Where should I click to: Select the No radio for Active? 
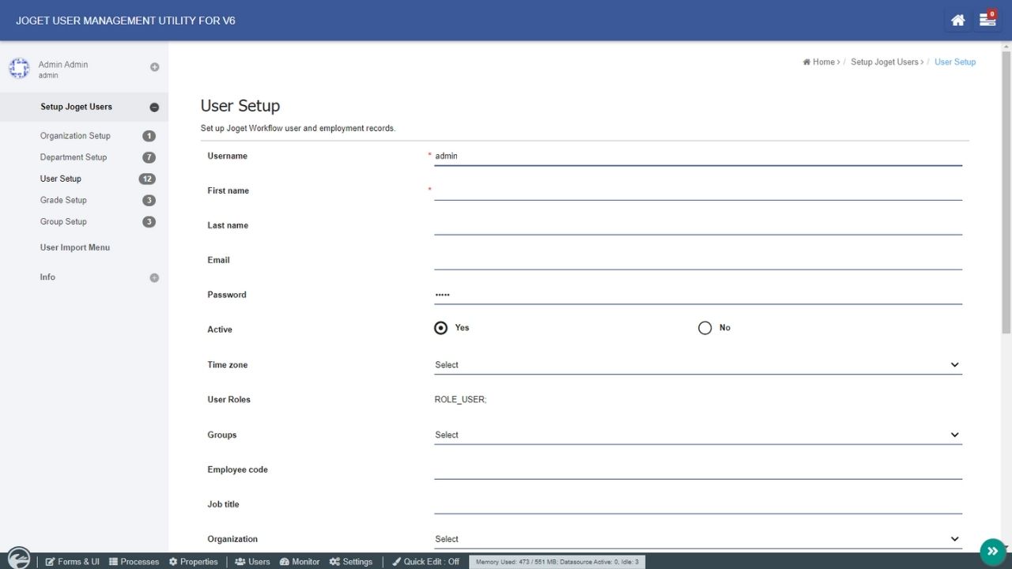coord(705,328)
